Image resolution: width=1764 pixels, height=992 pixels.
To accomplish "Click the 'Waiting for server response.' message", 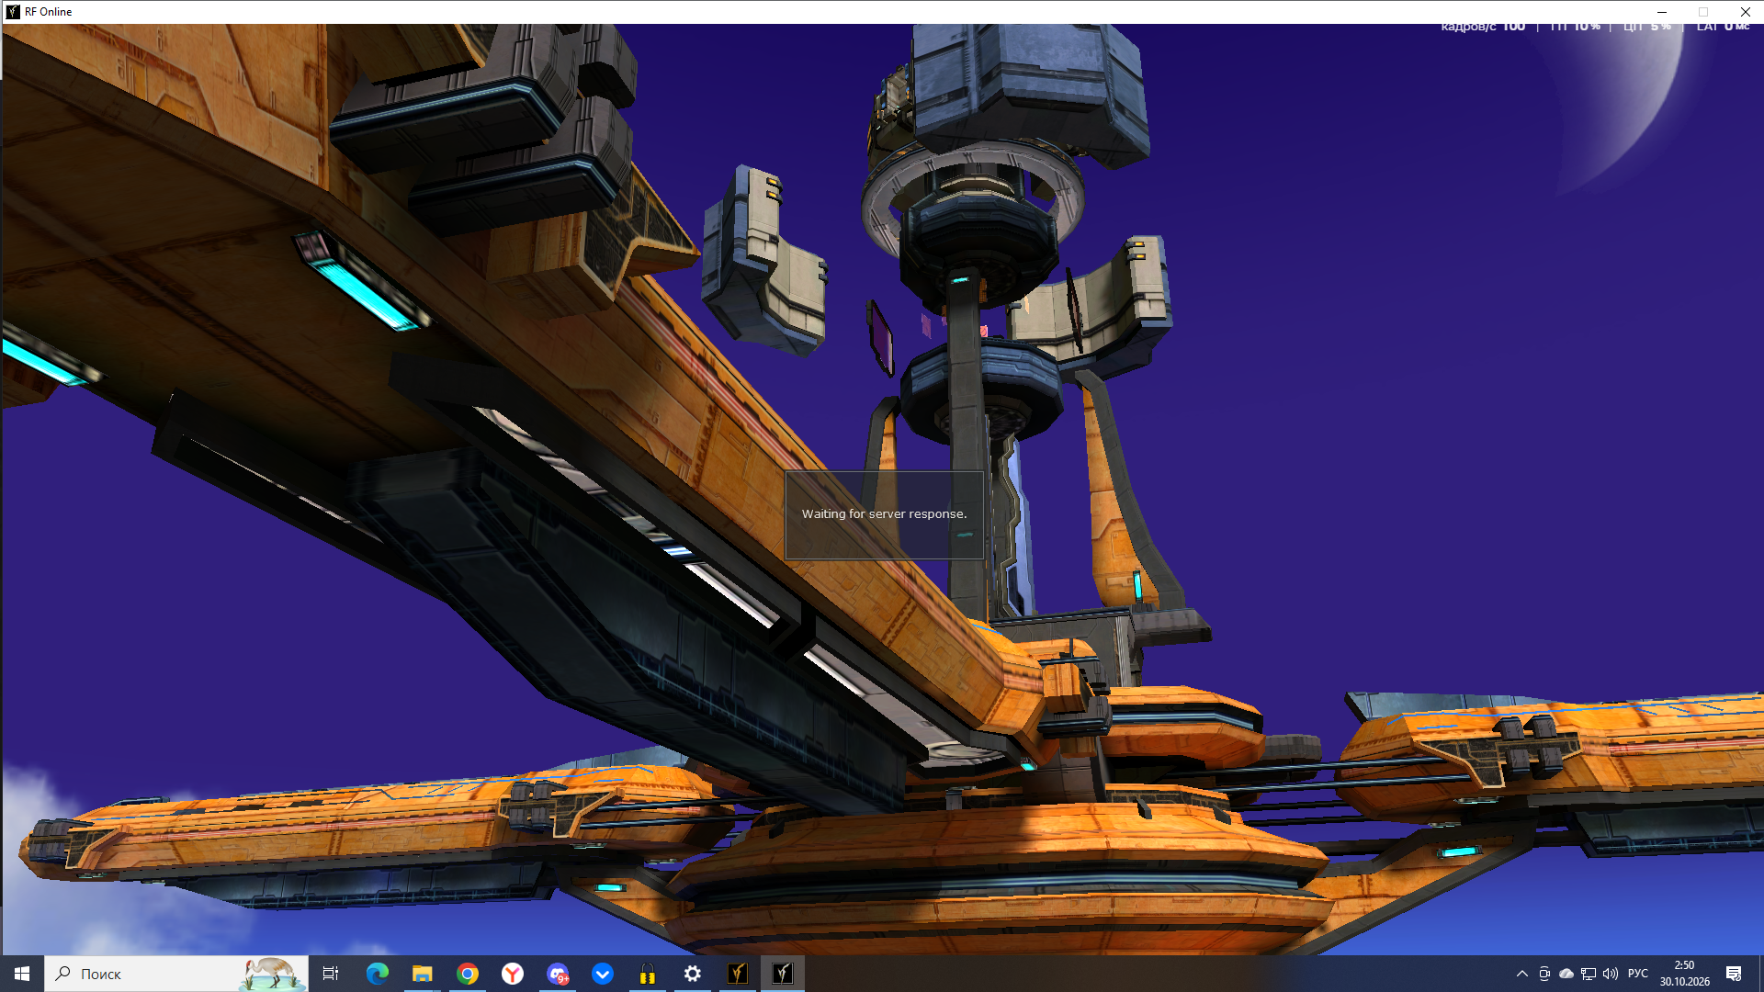I will click(884, 514).
